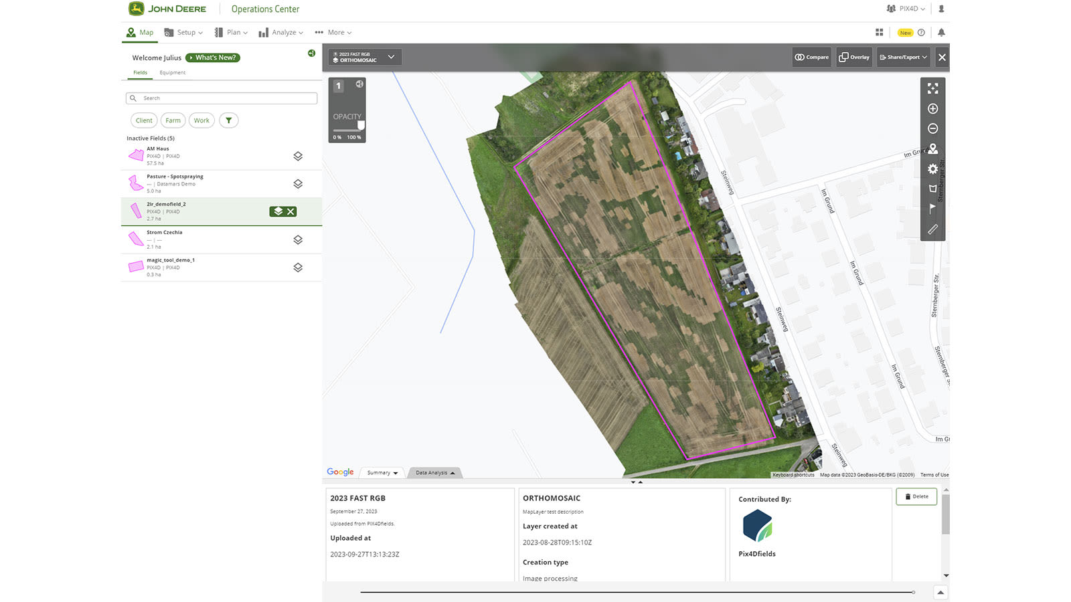Select the field boundary drawing tool
Image resolution: width=1071 pixels, height=602 pixels.
click(932, 189)
